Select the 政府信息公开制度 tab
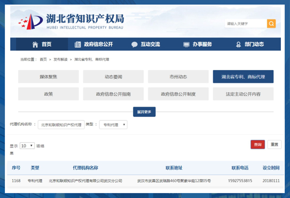The image size is (290, 198). 178,94
